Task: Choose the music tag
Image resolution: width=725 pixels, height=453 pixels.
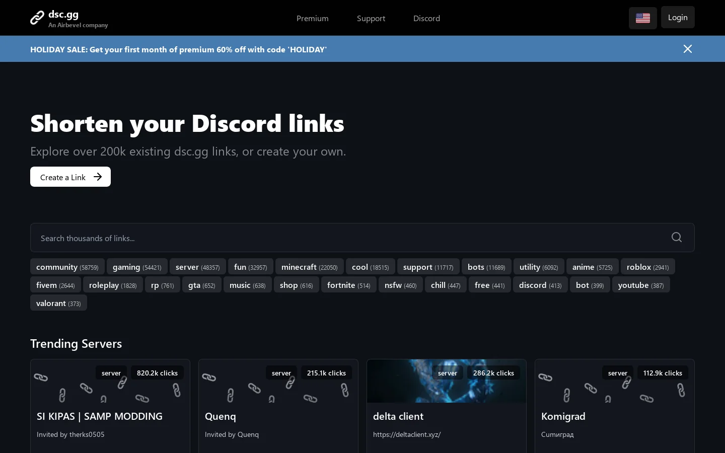Action: point(248,285)
